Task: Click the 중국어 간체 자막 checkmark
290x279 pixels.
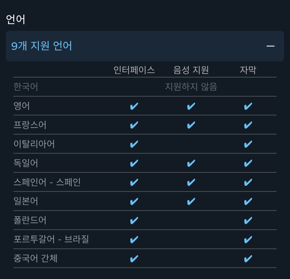Action: (248, 259)
